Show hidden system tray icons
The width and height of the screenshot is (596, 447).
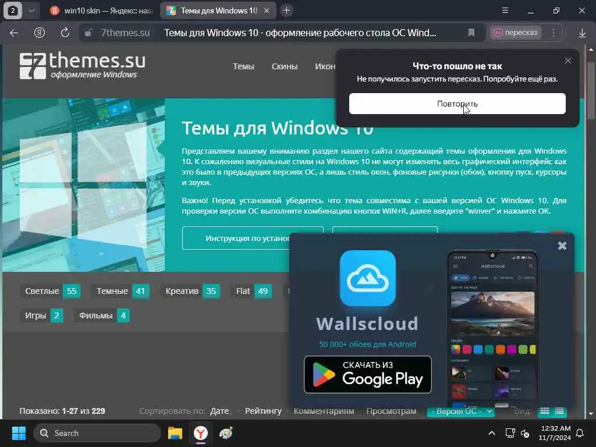(x=491, y=433)
